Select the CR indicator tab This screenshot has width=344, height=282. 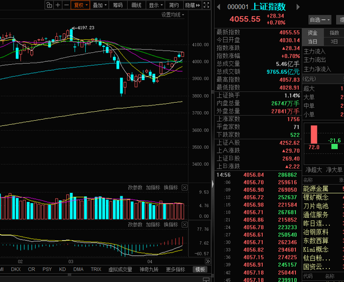[x=32, y=269]
